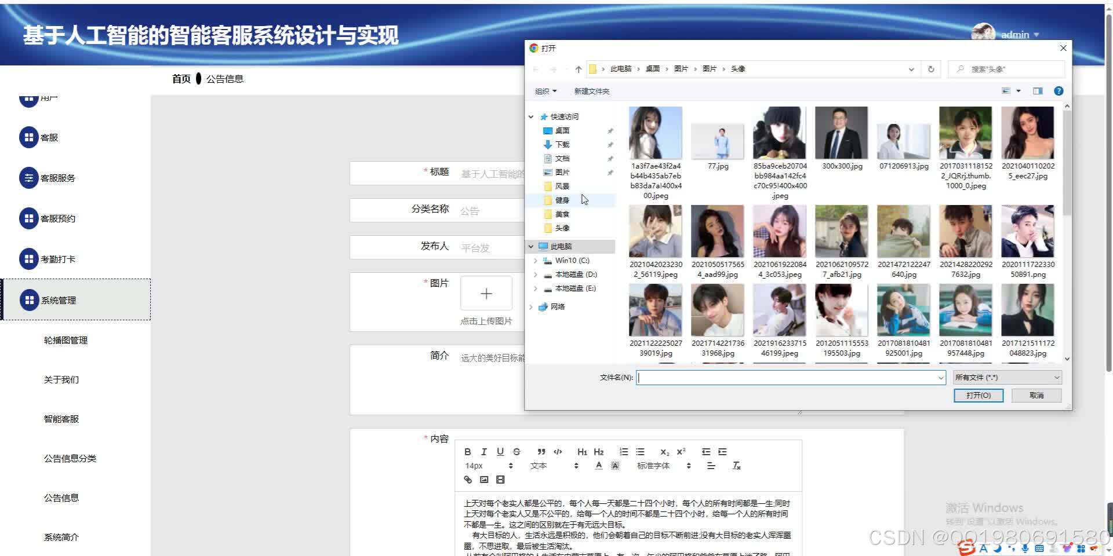This screenshot has width=1113, height=556.
Task: Insert a hyperlink using the link icon
Action: coord(468,480)
